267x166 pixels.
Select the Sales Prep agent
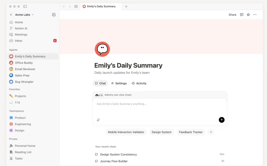pos(33,75)
